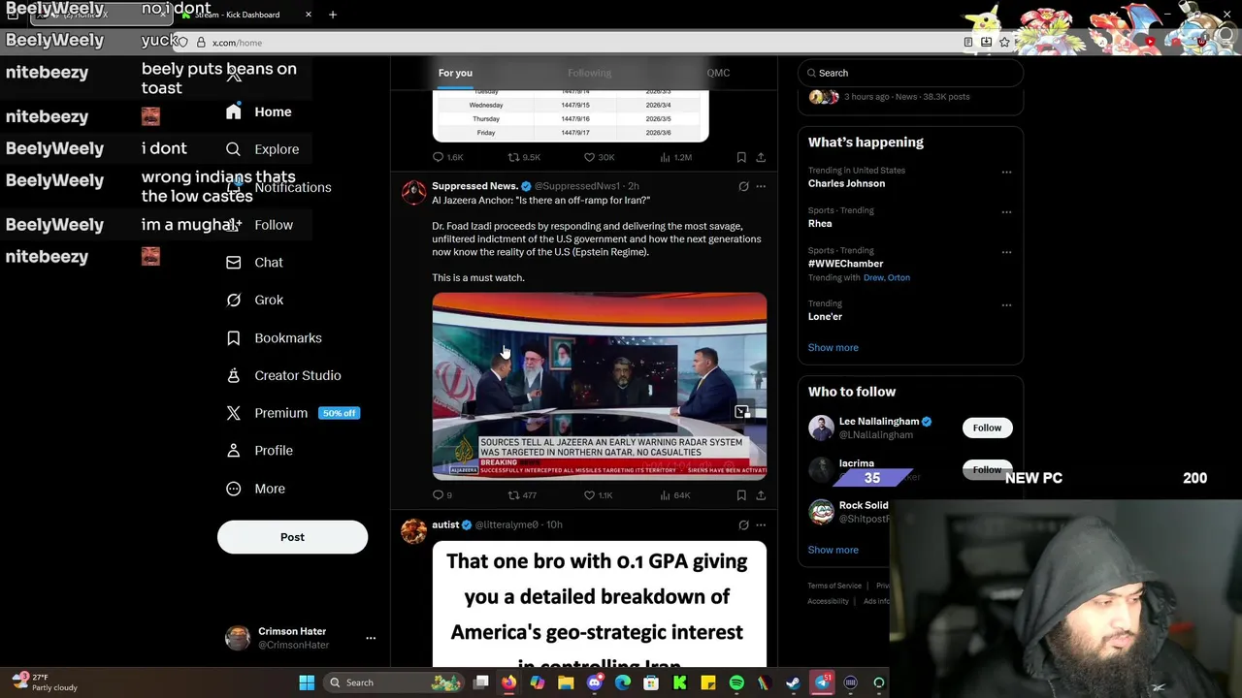The height and width of the screenshot is (698, 1242).
Task: Follow the lacrima account
Action: pyautogui.click(x=987, y=469)
